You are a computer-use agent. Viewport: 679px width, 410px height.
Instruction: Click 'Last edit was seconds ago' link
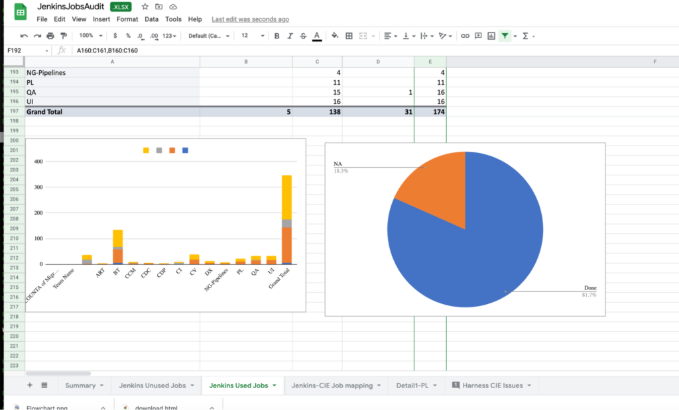point(250,19)
